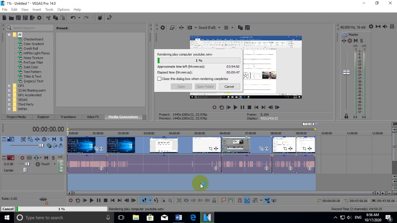The height and width of the screenshot is (223, 397).
Task: Open the Touch automation mode dropdown
Action: (55, 164)
